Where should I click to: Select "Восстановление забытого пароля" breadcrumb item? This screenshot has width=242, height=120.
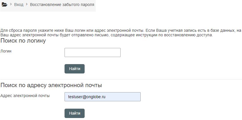click(62, 5)
